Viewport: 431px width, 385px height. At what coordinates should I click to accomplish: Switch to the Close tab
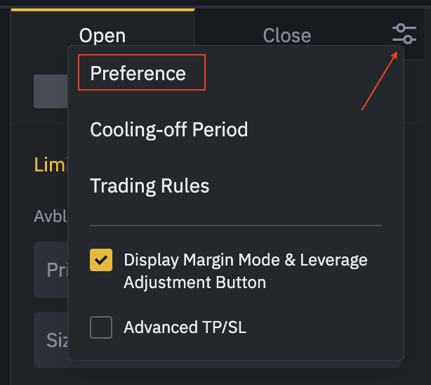pyautogui.click(x=286, y=35)
